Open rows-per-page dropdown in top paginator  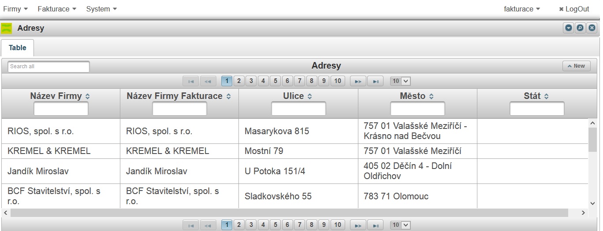(x=400, y=81)
